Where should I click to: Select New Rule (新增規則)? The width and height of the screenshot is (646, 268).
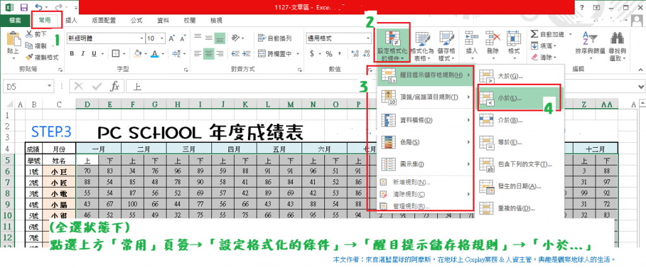(425, 182)
